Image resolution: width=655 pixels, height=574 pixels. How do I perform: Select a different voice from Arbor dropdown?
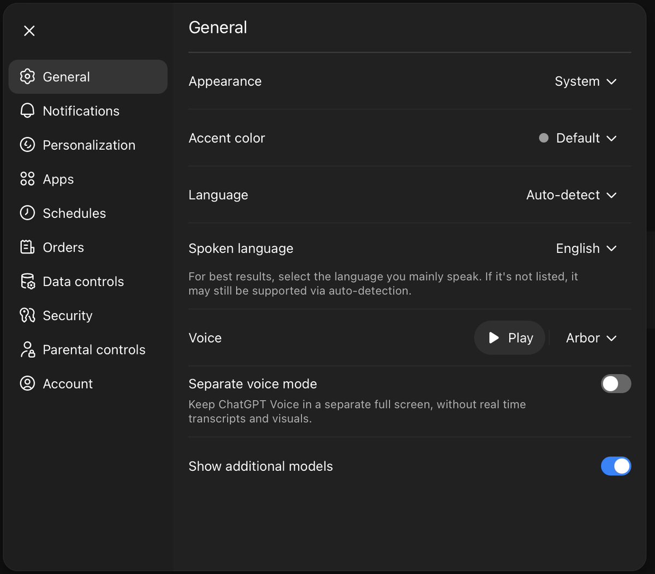[x=591, y=338]
